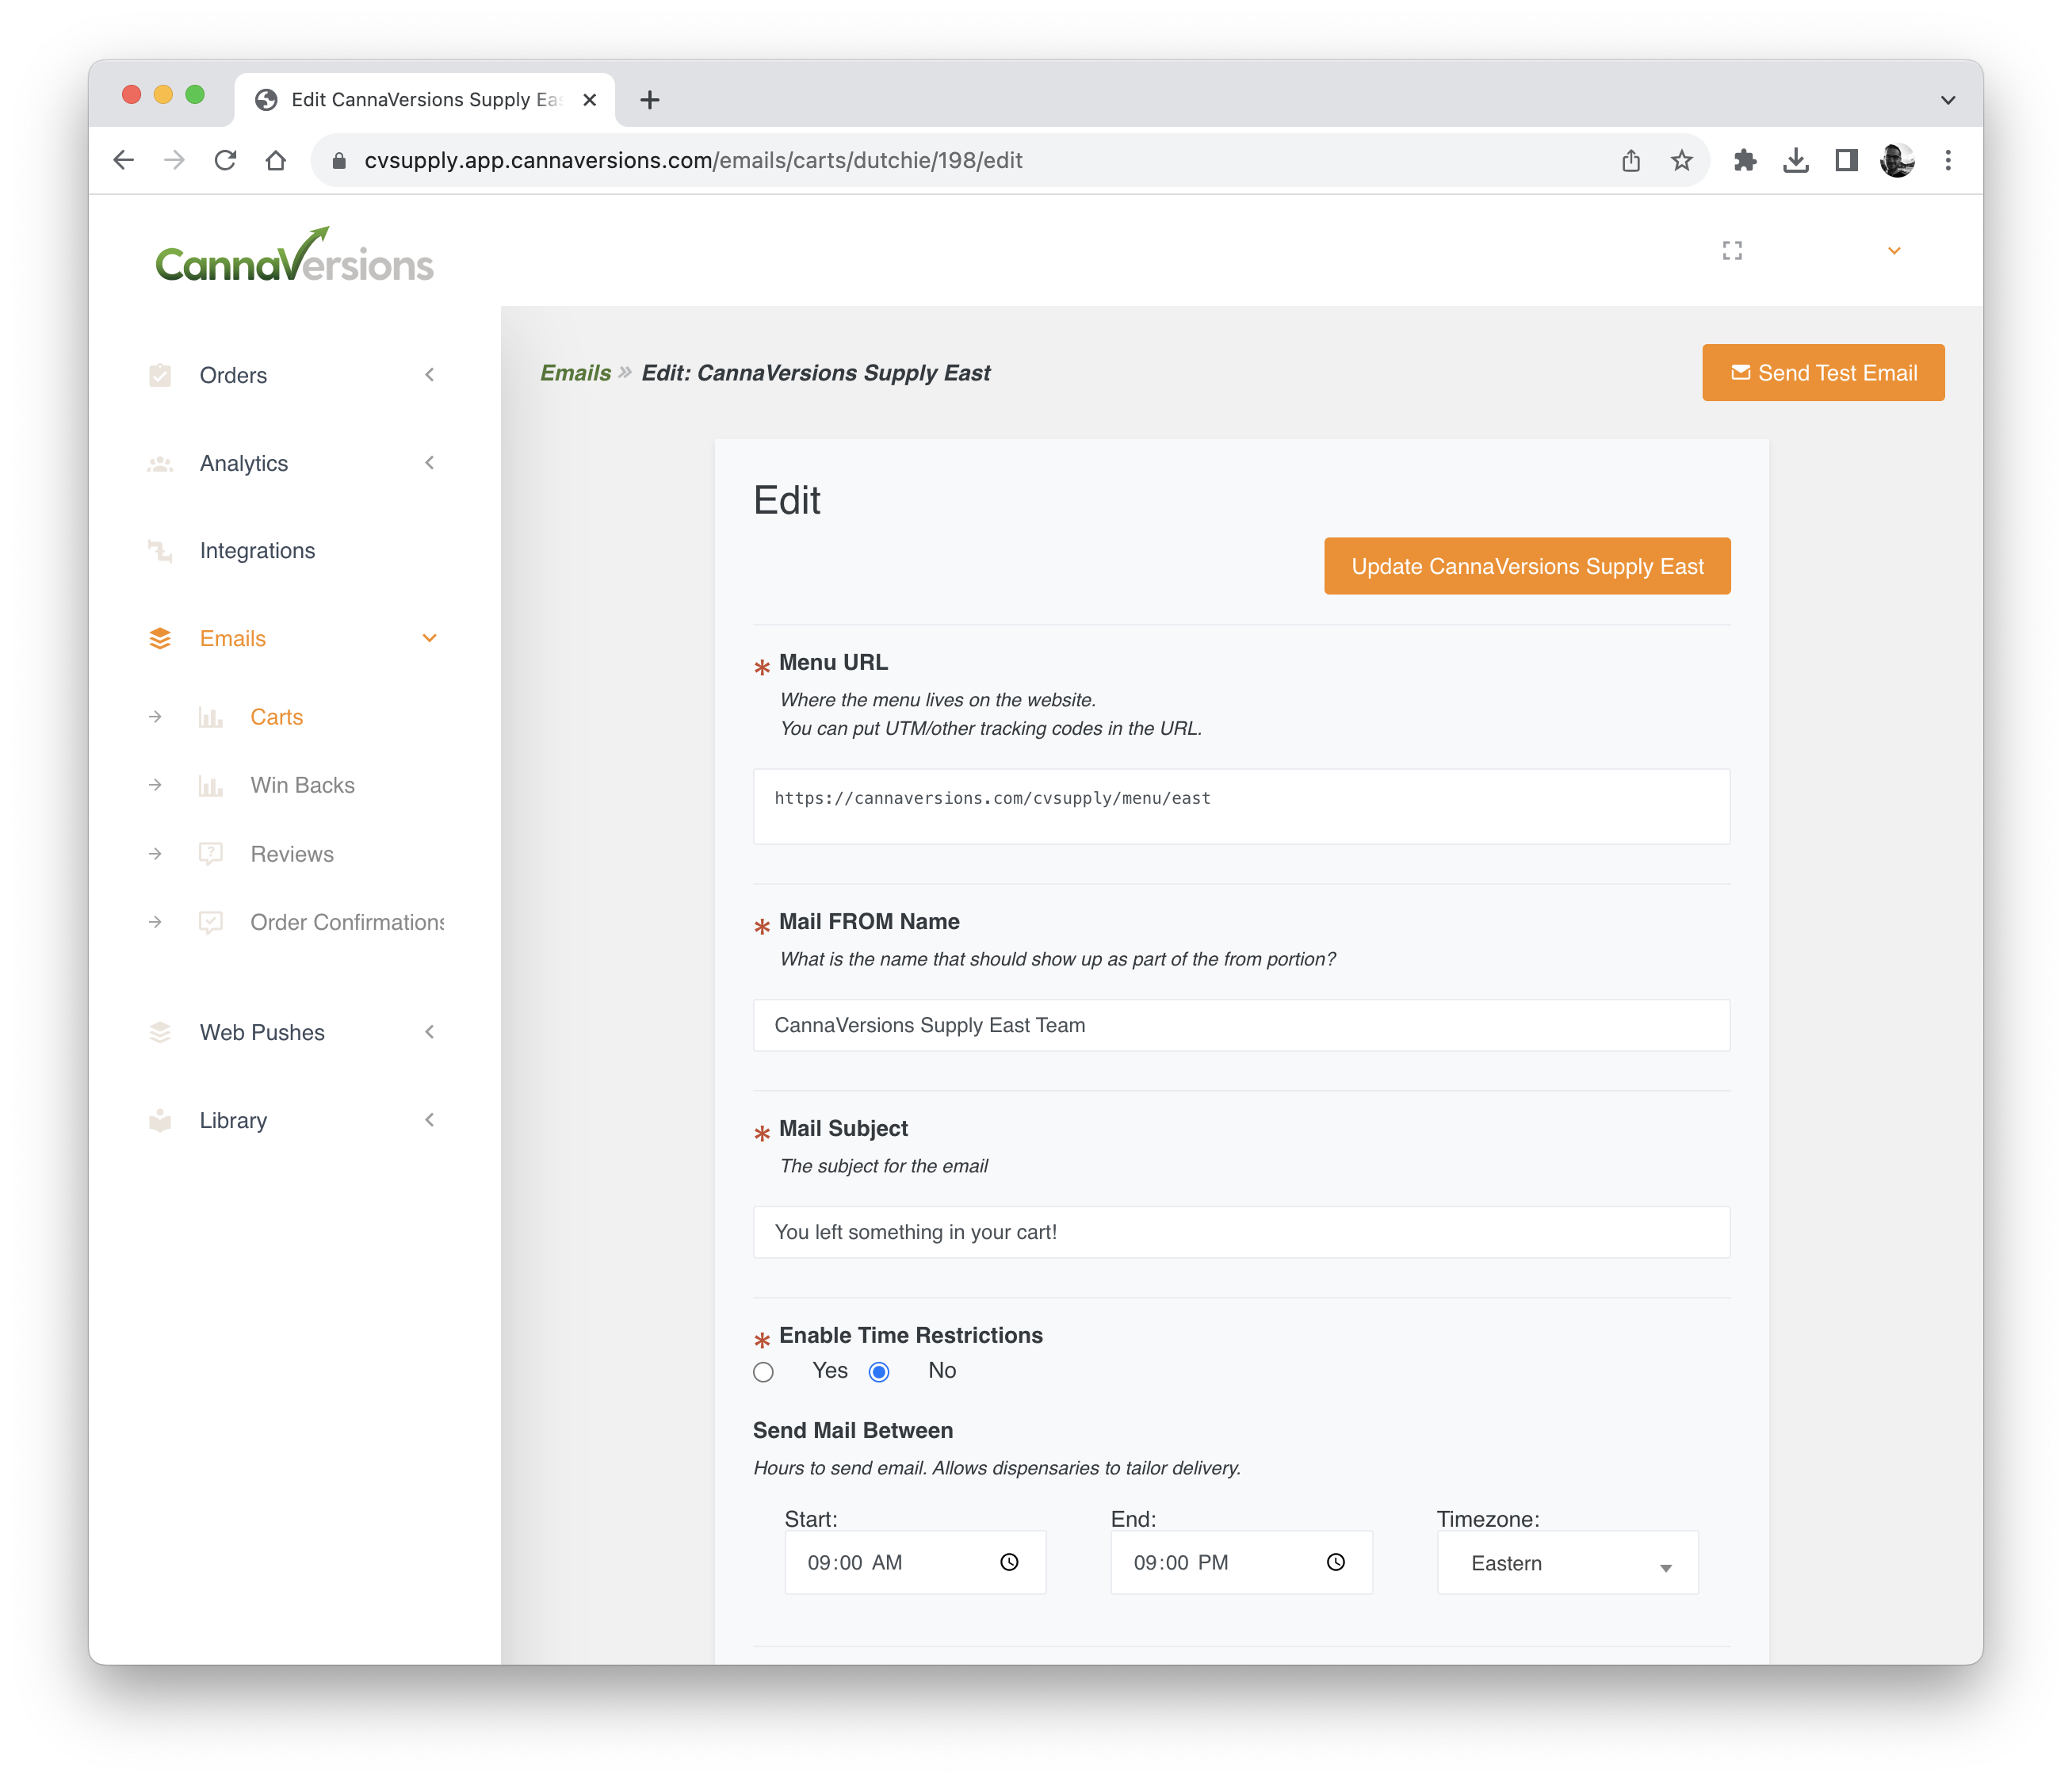Image resolution: width=2072 pixels, height=1782 pixels.
Task: Click the fullscreen toggle icon in header
Action: click(x=1732, y=251)
